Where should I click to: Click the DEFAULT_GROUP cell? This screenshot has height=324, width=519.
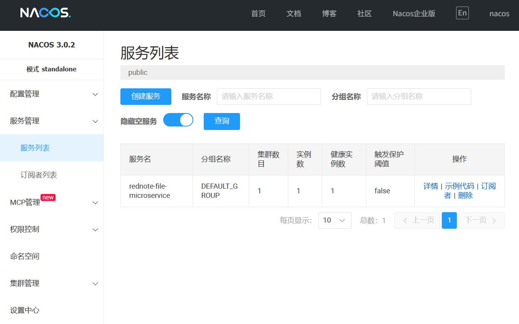pos(221,191)
